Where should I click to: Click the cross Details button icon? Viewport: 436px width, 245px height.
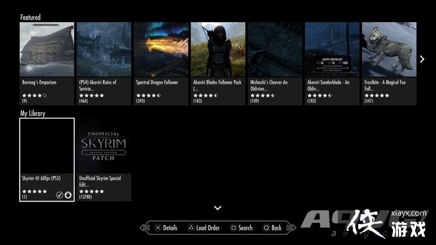click(x=158, y=228)
